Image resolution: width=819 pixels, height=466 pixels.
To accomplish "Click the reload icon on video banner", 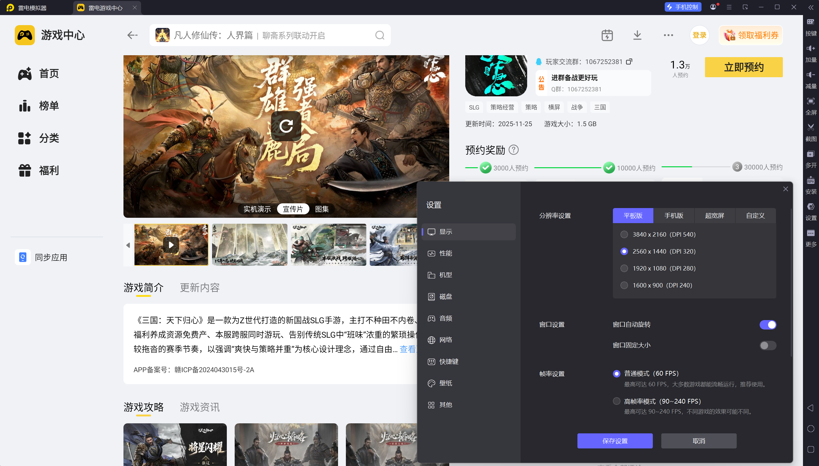I will [x=286, y=126].
